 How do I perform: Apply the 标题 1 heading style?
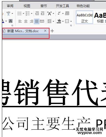[100, 17]
